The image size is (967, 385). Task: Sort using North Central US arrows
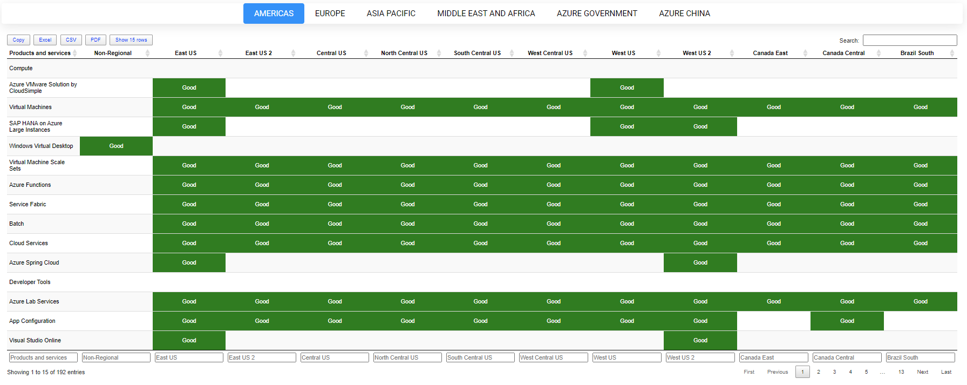(439, 53)
